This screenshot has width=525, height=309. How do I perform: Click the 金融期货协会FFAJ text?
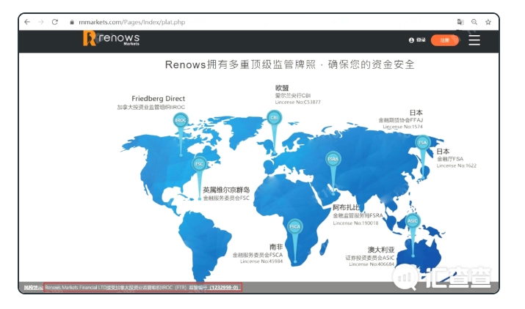401,120
